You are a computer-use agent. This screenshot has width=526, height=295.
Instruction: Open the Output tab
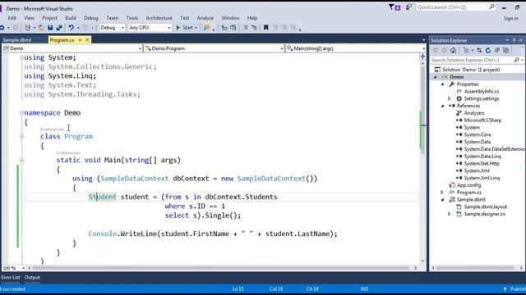pyautogui.click(x=32, y=278)
